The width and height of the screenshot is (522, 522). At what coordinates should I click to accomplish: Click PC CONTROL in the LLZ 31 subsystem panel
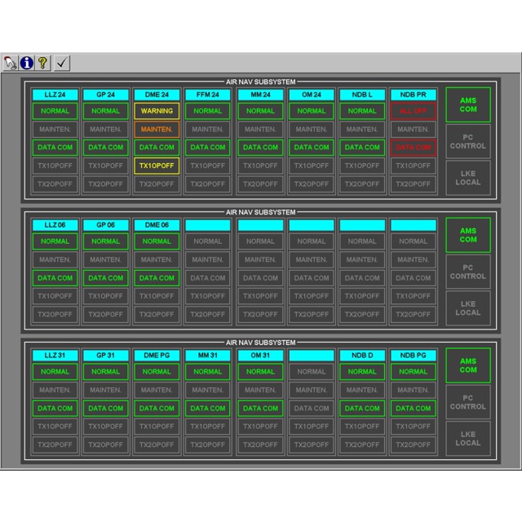pyautogui.click(x=468, y=402)
